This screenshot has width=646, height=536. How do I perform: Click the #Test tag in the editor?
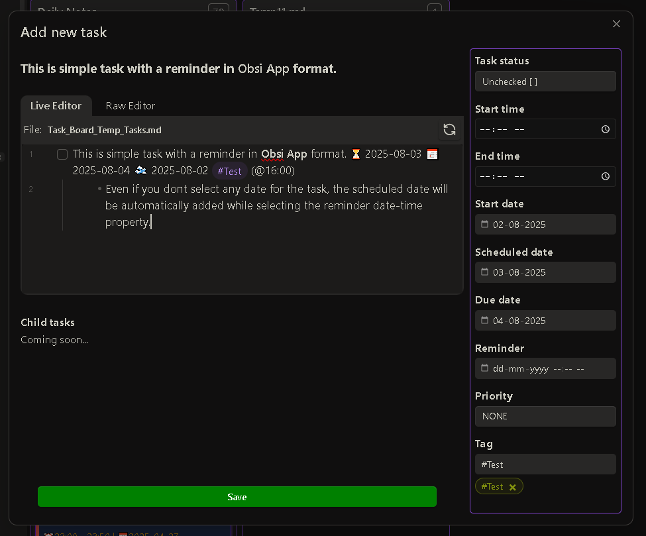click(x=229, y=171)
